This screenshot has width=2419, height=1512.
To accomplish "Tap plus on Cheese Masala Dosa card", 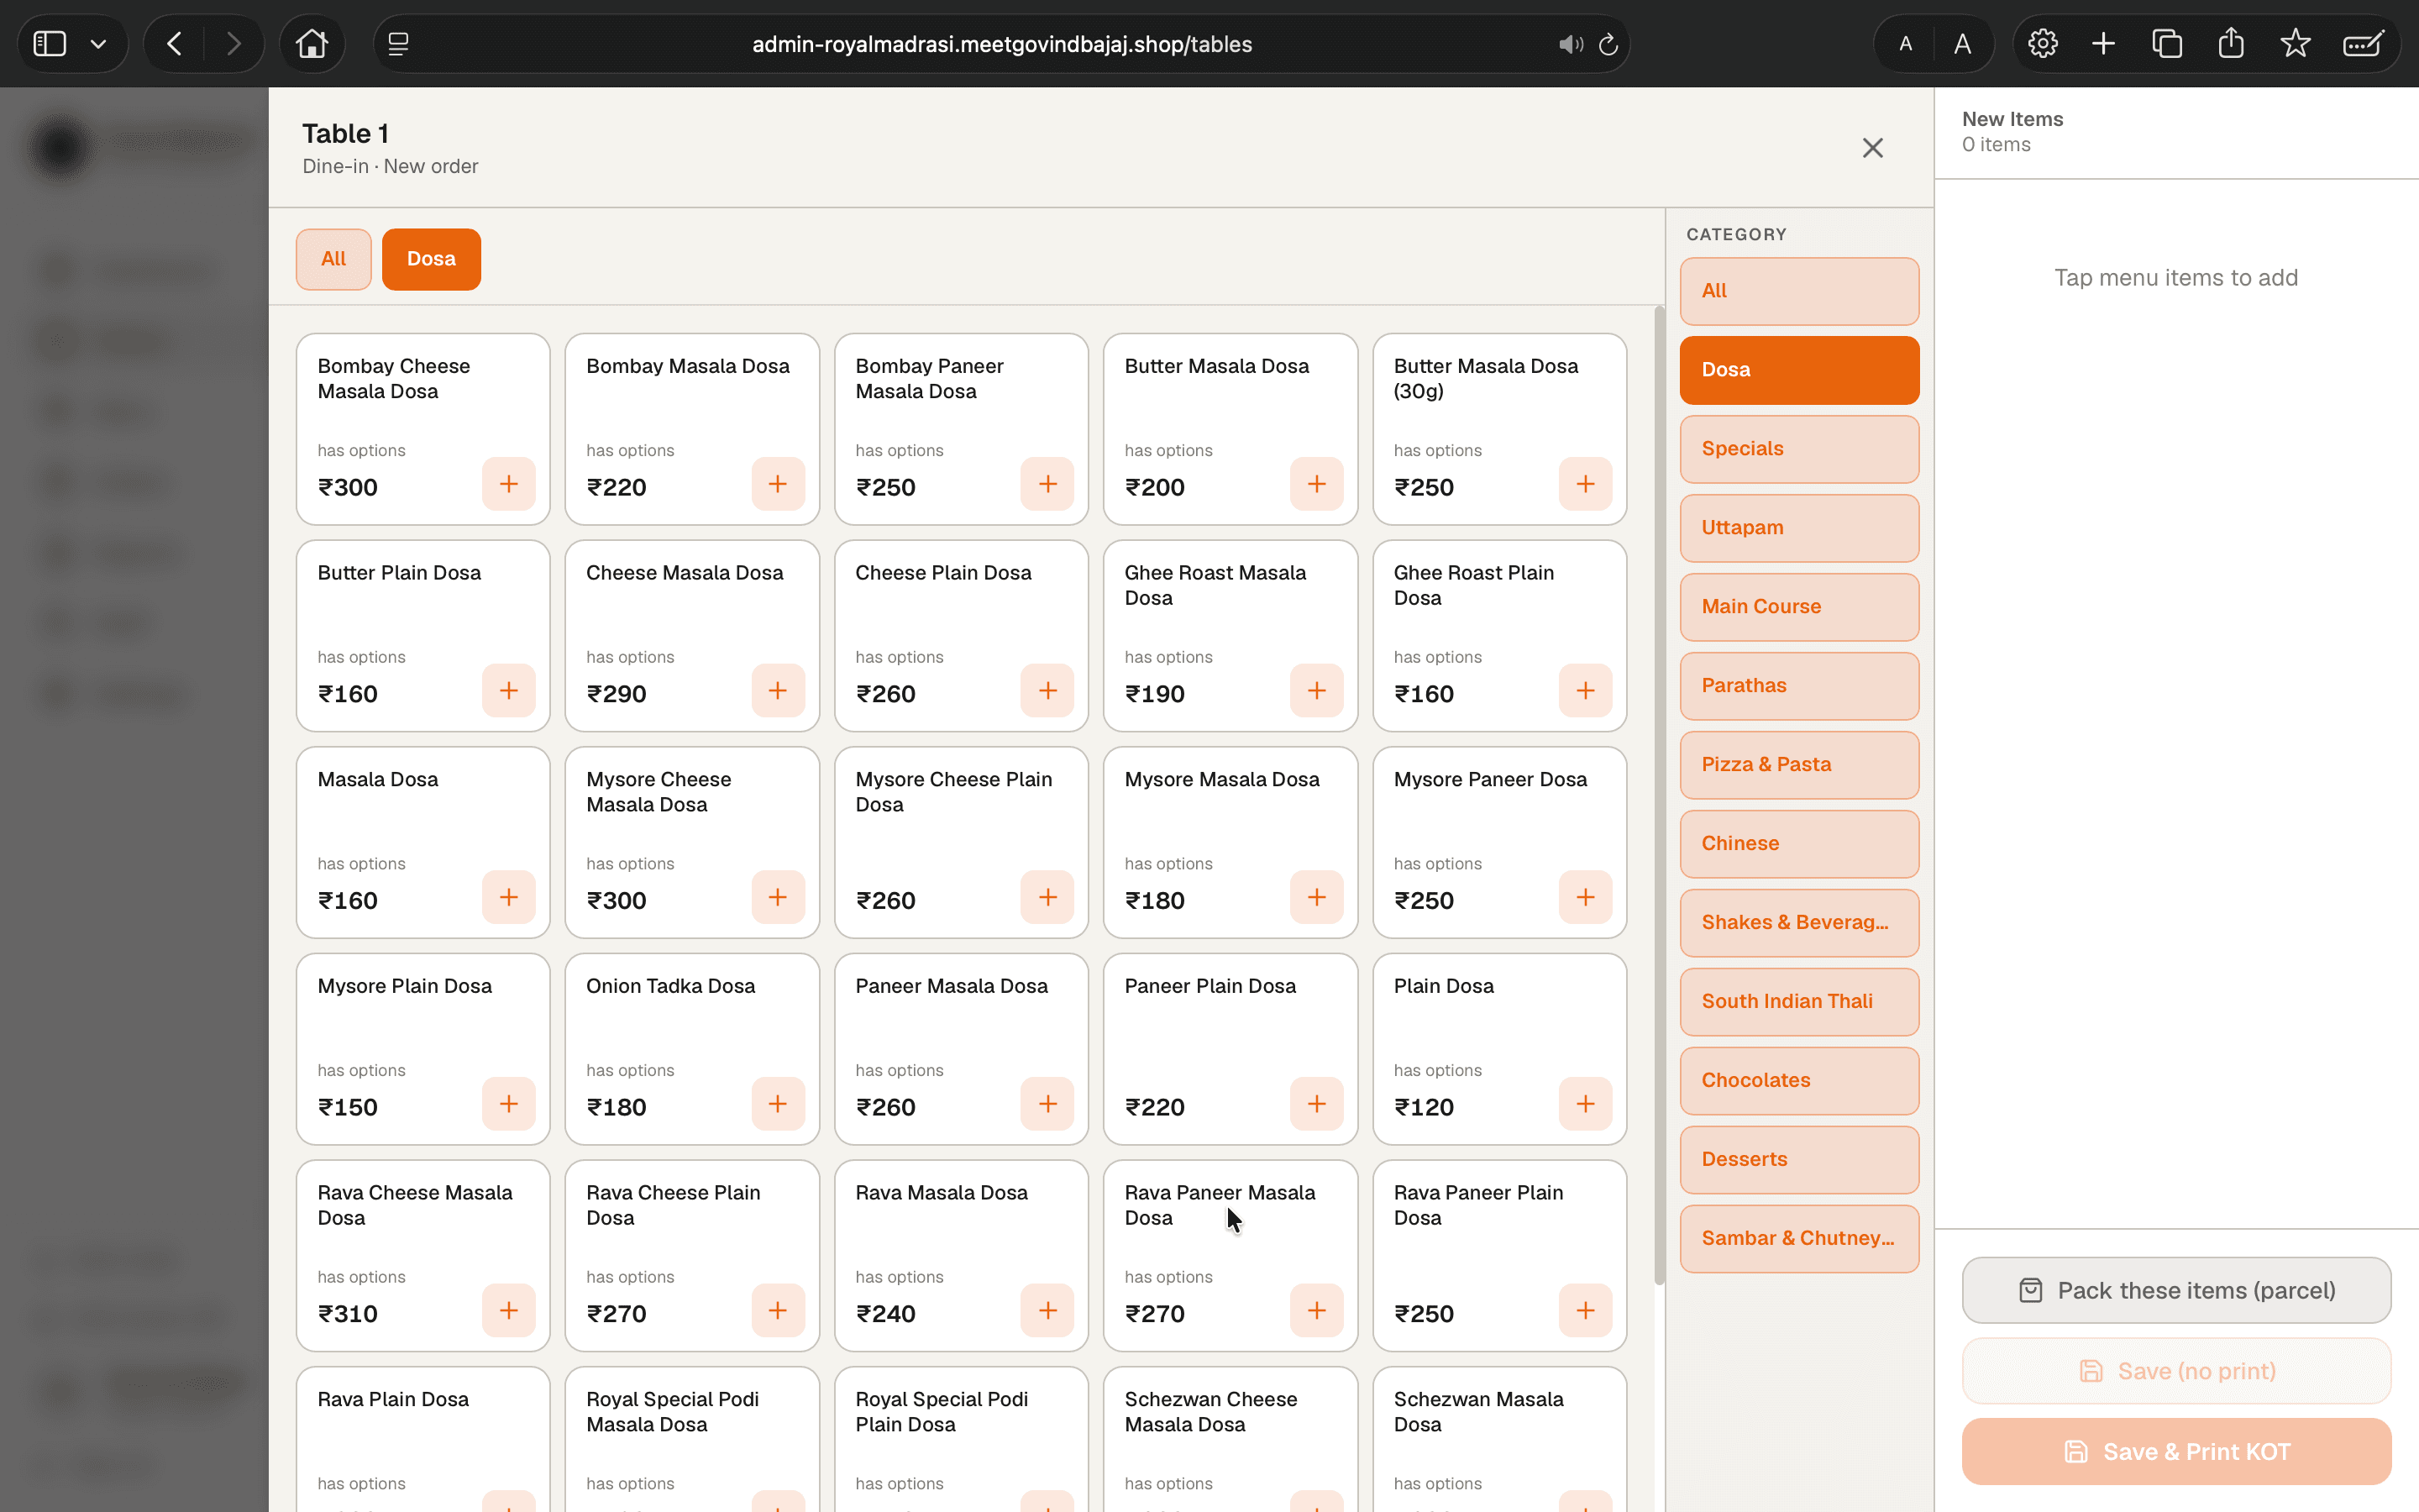I will click(778, 691).
